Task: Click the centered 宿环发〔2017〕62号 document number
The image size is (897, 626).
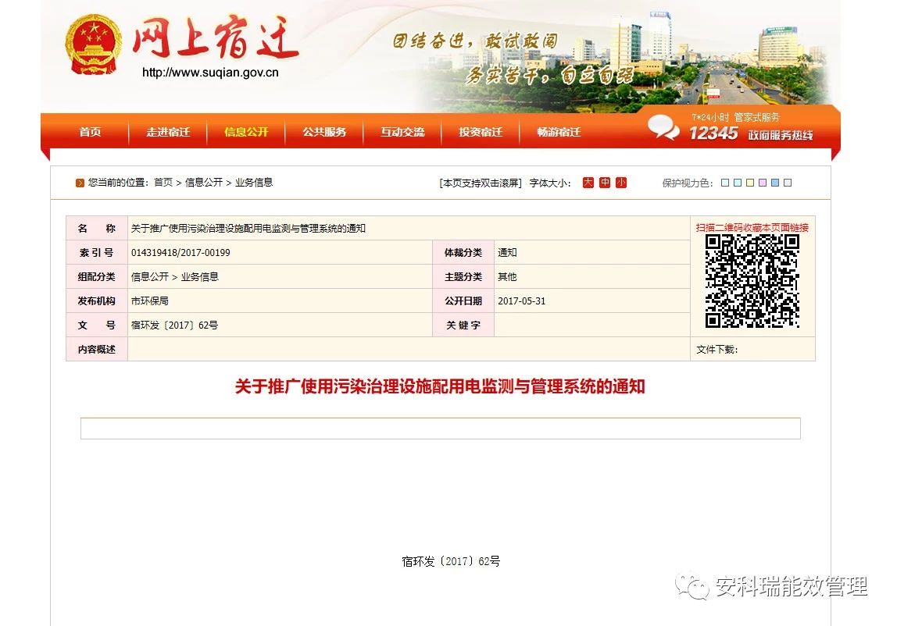Action: click(451, 561)
